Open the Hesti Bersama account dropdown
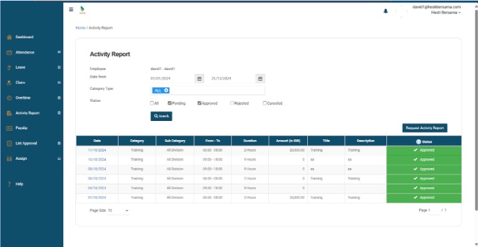Screen dimensions: 478x247 point(445,13)
